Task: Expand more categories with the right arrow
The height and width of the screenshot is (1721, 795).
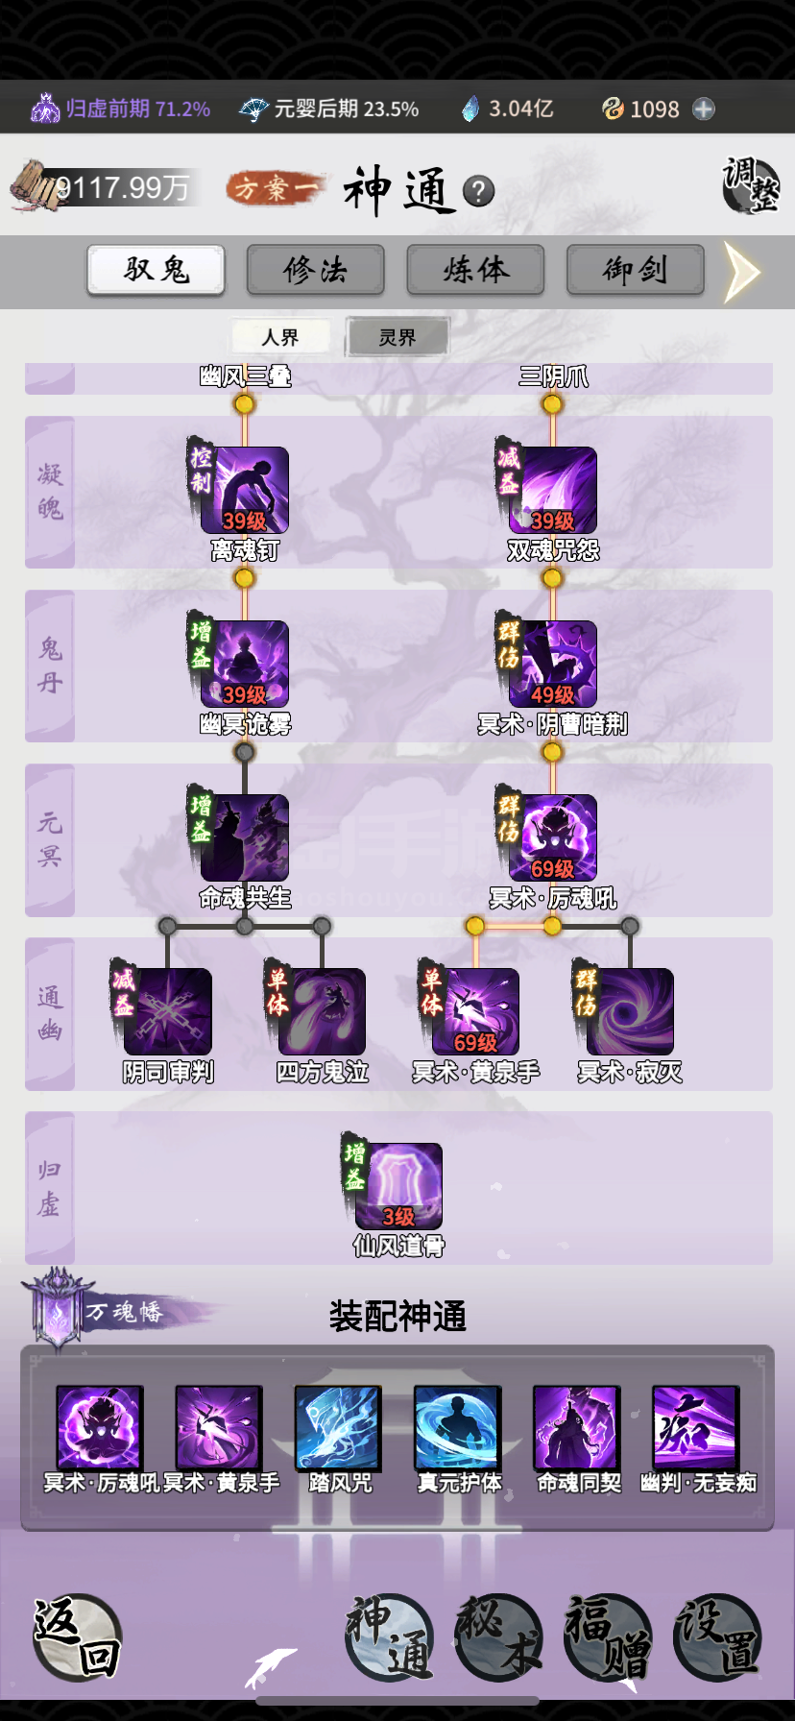Action: point(742,272)
